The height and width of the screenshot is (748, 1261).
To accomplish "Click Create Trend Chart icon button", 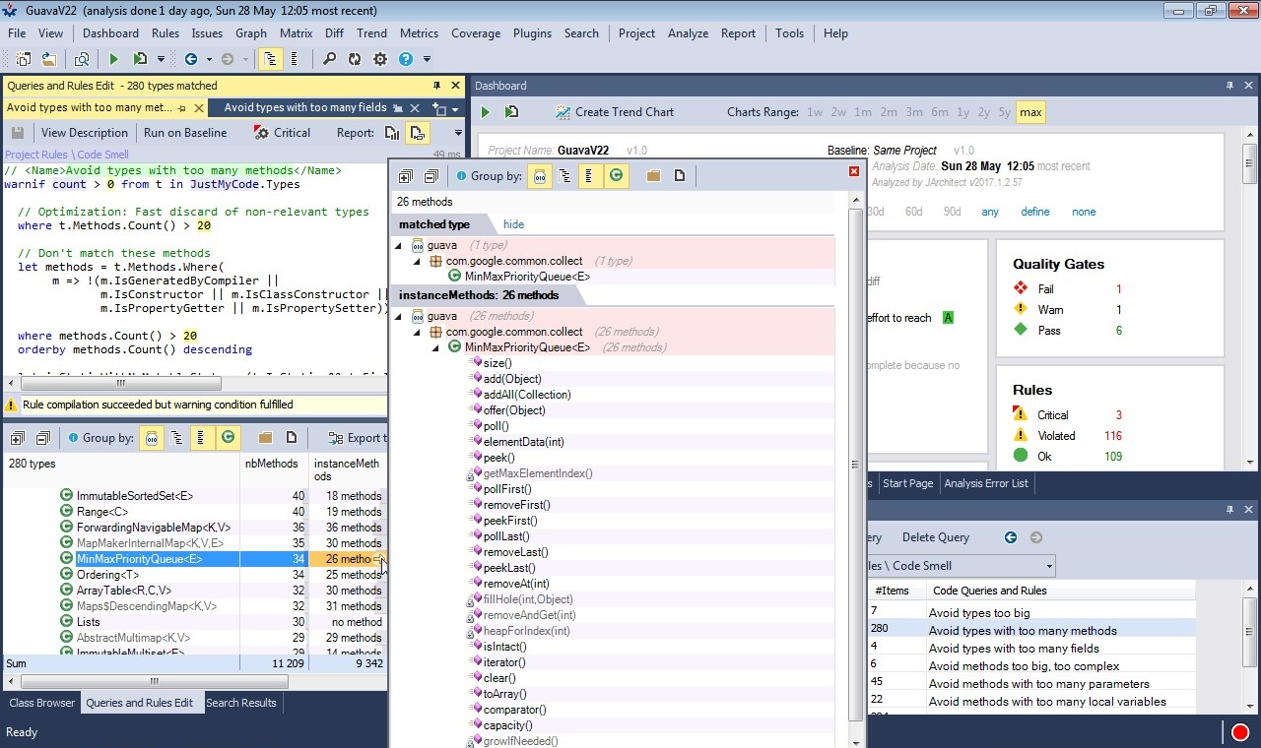I will [x=563, y=112].
